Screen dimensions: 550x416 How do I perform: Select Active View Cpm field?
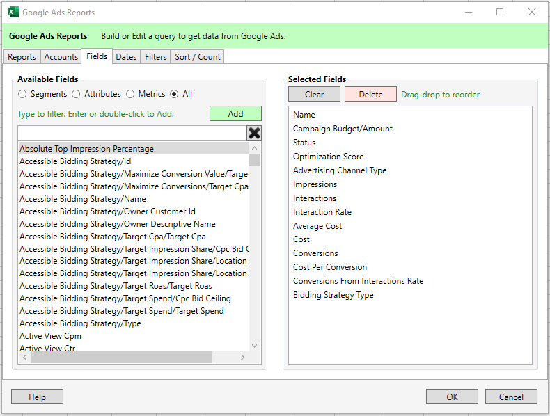coord(133,336)
